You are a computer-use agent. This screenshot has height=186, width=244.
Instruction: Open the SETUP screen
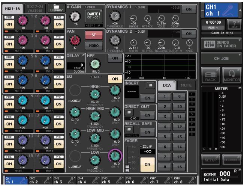pyautogui.click(x=211, y=160)
